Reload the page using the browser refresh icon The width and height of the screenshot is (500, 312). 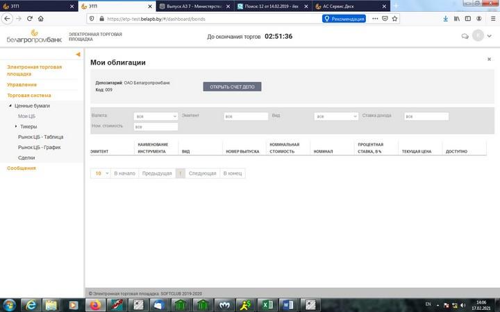(30, 19)
